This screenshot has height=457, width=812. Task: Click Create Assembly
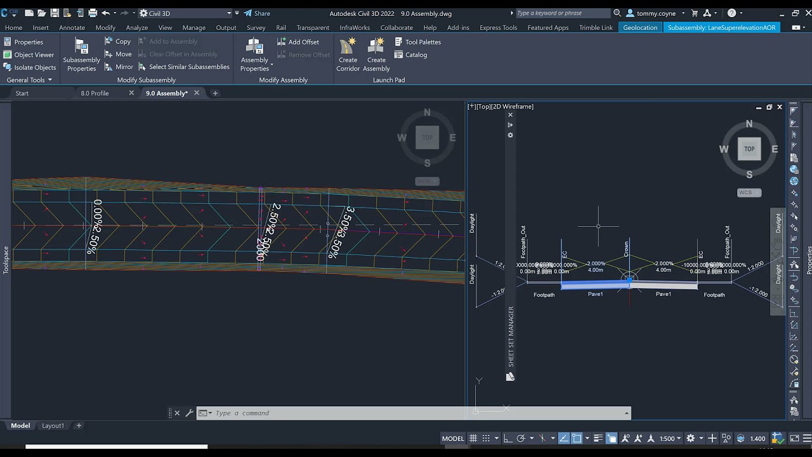click(376, 55)
